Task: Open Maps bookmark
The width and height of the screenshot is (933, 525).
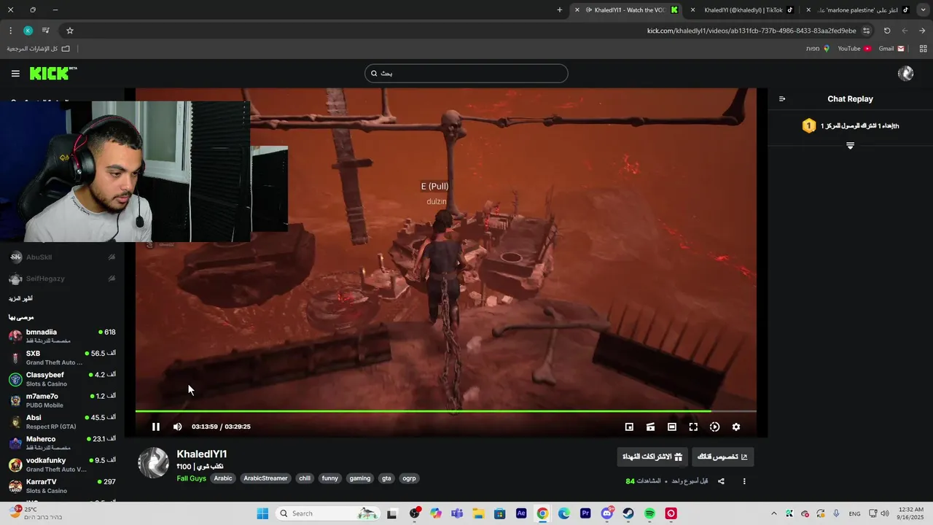Action: [x=817, y=49]
